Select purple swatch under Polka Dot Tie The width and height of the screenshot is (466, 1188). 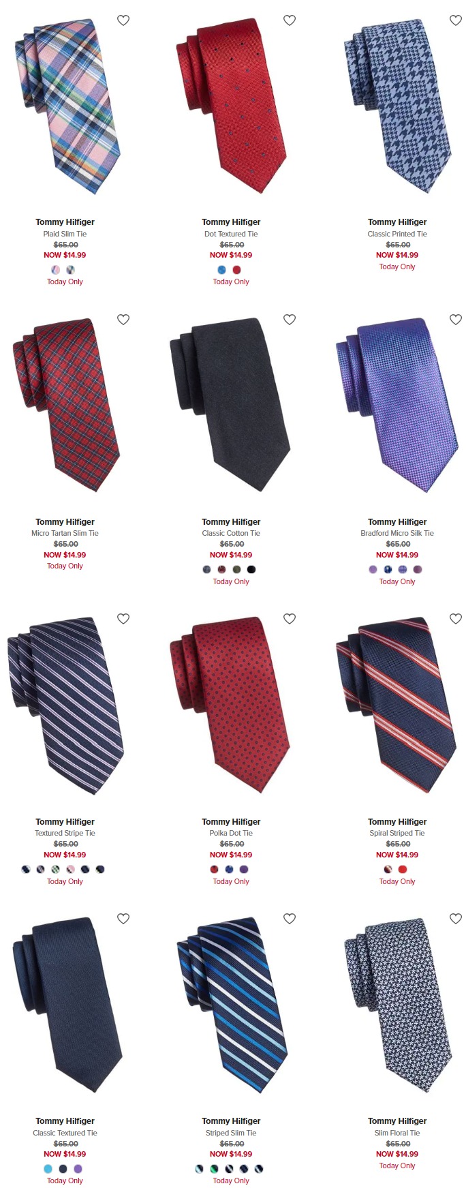[245, 869]
